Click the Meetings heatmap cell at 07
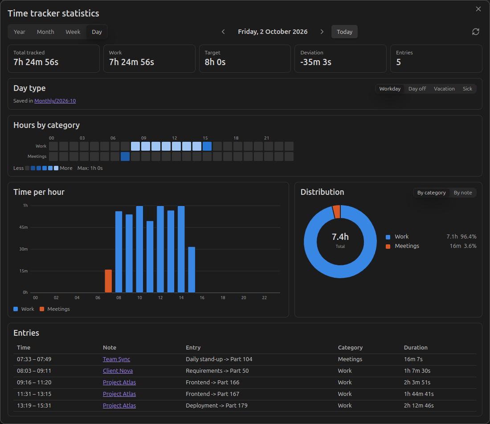Image resolution: width=490 pixels, height=424 pixels. tap(125, 156)
